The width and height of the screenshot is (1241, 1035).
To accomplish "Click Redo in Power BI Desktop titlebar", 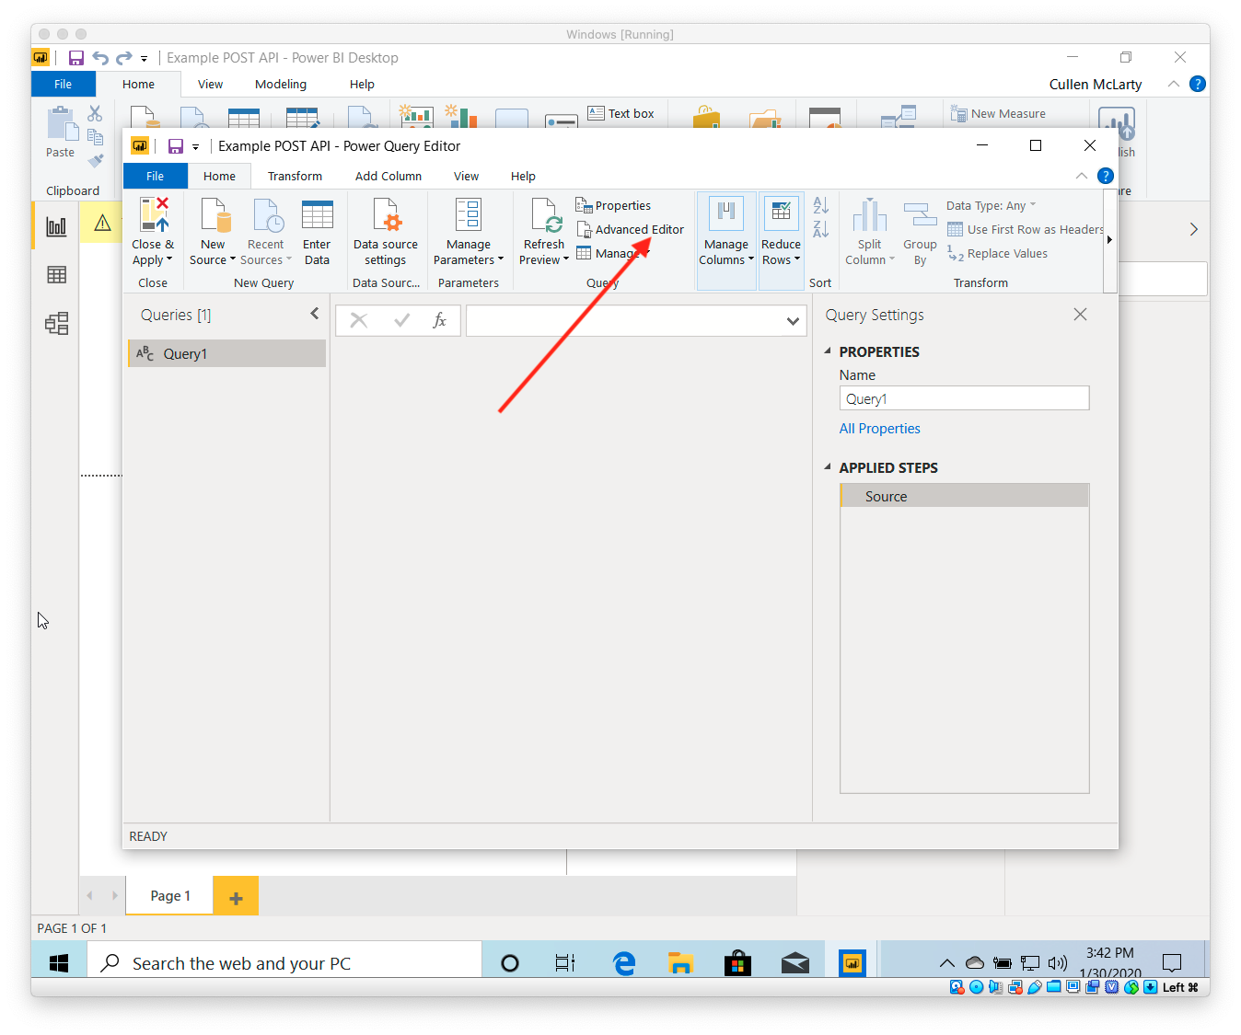I will pyautogui.click(x=123, y=58).
